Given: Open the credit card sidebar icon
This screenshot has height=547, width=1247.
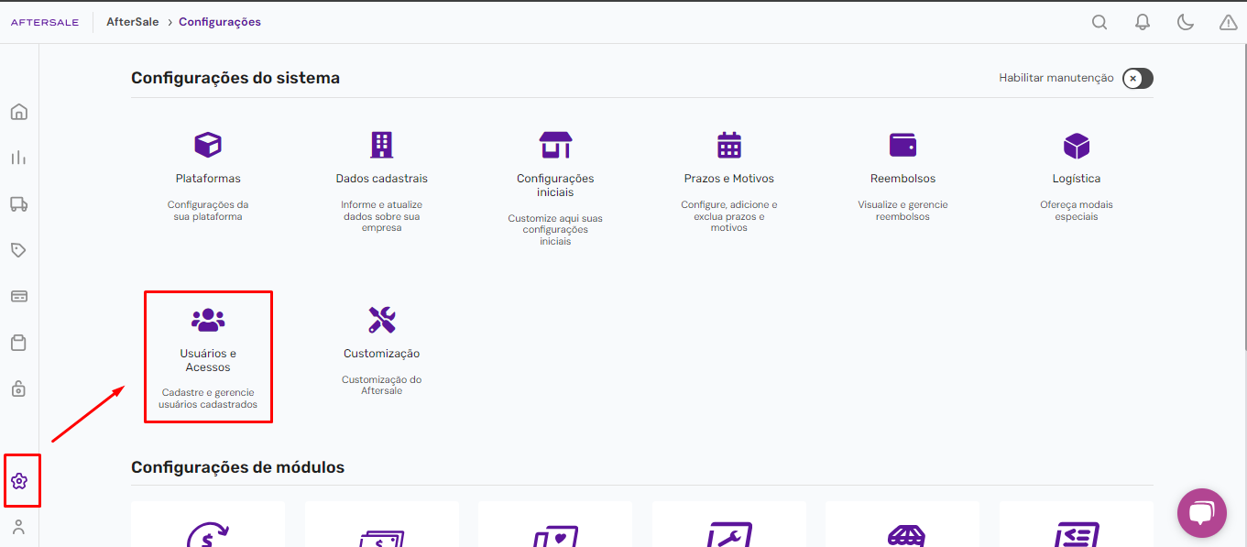Looking at the screenshot, I should (x=18, y=296).
